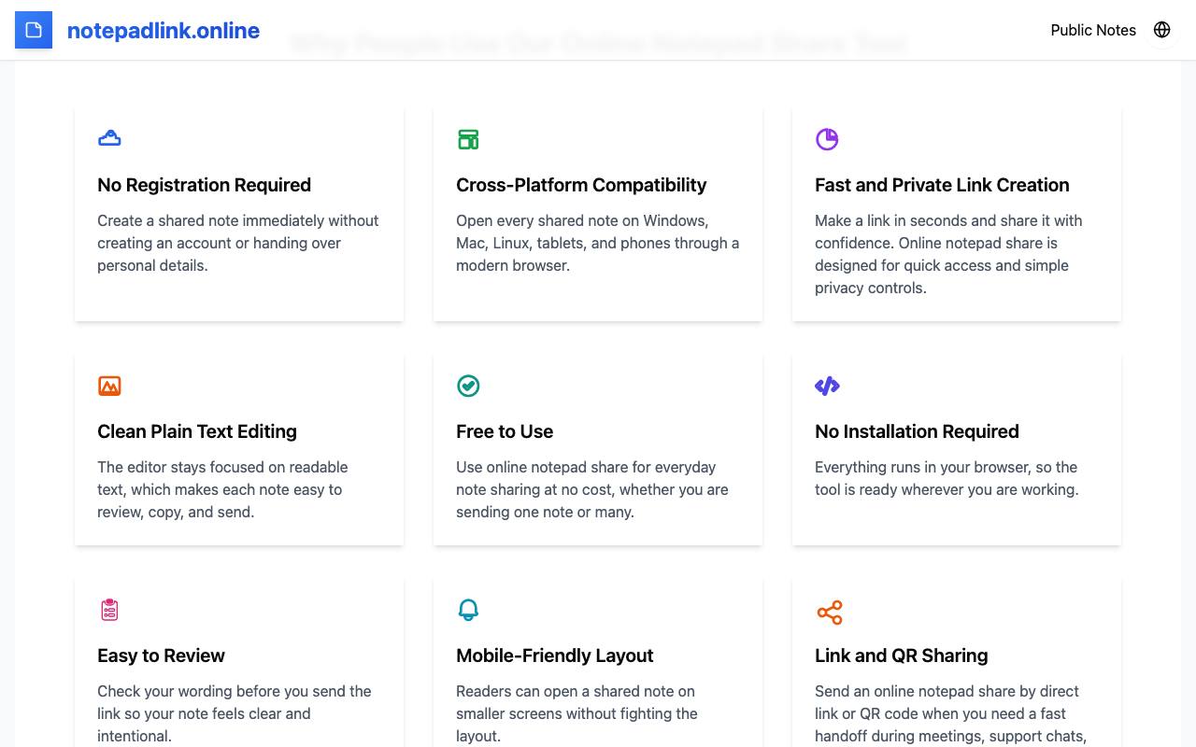The image size is (1196, 747).
Task: Click the bell Mobile-Friendly Layout icon
Action: (x=468, y=610)
